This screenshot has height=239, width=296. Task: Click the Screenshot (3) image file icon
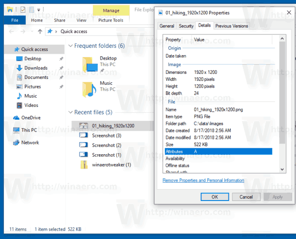[x=83, y=135]
